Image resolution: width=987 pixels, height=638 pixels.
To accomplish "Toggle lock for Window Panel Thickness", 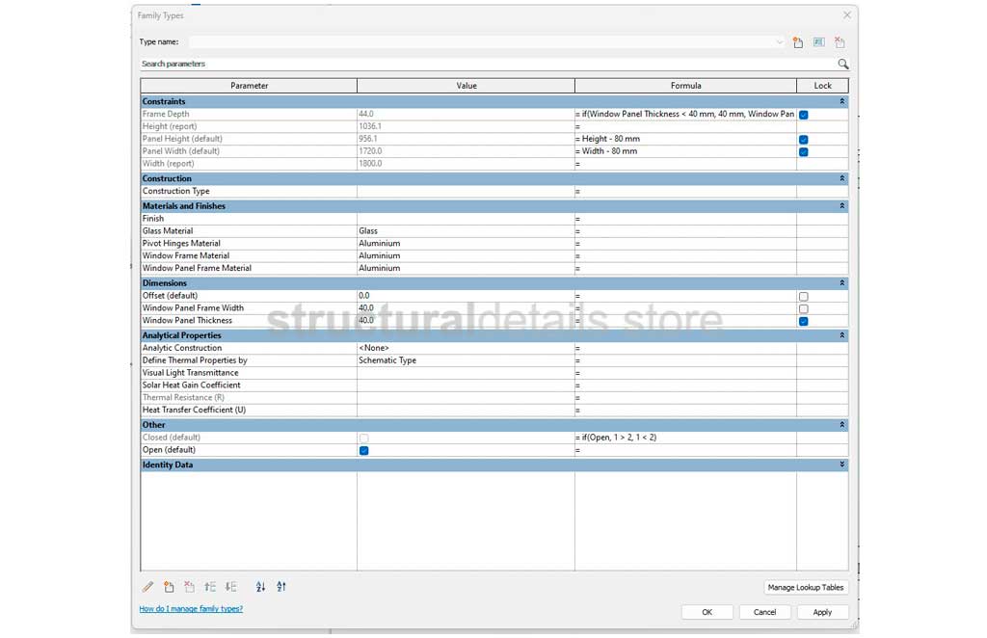I will (803, 321).
